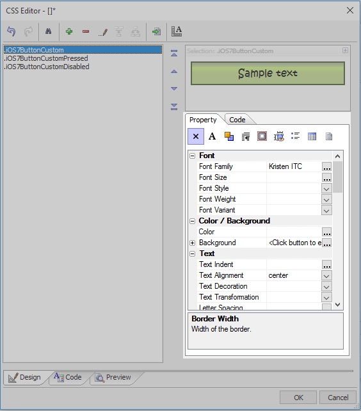Viewport: 361px width, 411px height.
Task: Expand the Background property row
Action: pyautogui.click(x=193, y=243)
